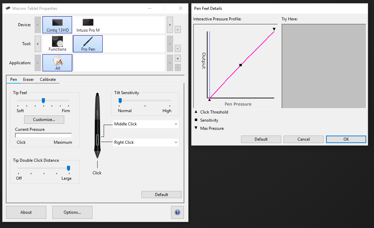
Task: Open the About dialog
Action: (26, 212)
